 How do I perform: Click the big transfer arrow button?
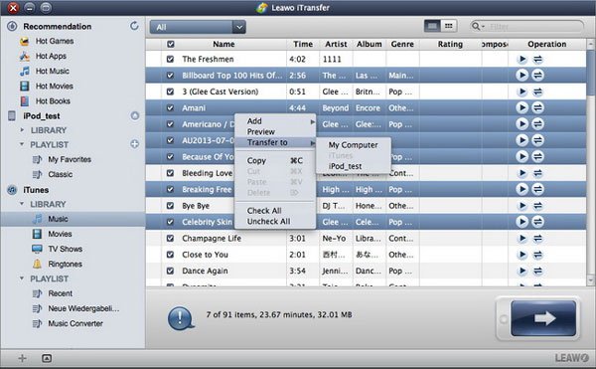coord(543,318)
